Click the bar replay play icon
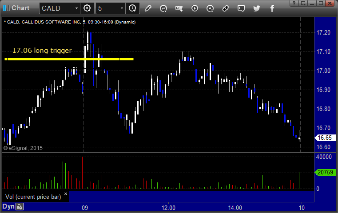The height and width of the screenshot is (213, 338). [x=195, y=8]
